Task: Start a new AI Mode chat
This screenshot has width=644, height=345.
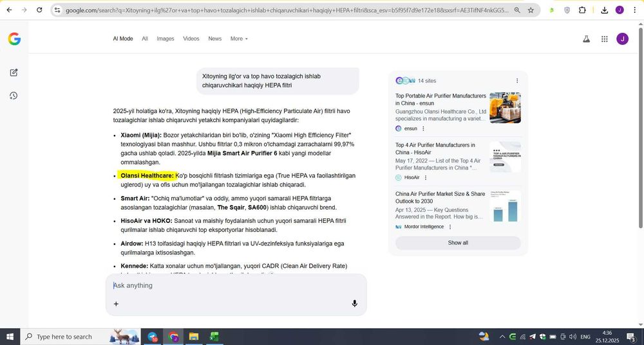Action: (x=14, y=73)
